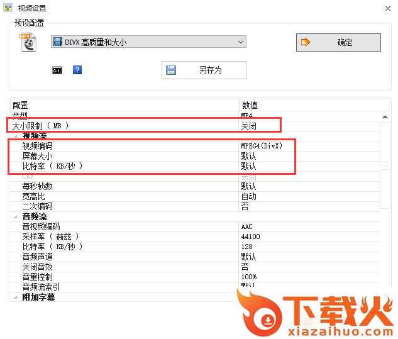Confirm settings with the 确定 button
Image resolution: width=398 pixels, height=339 pixels.
[338, 42]
